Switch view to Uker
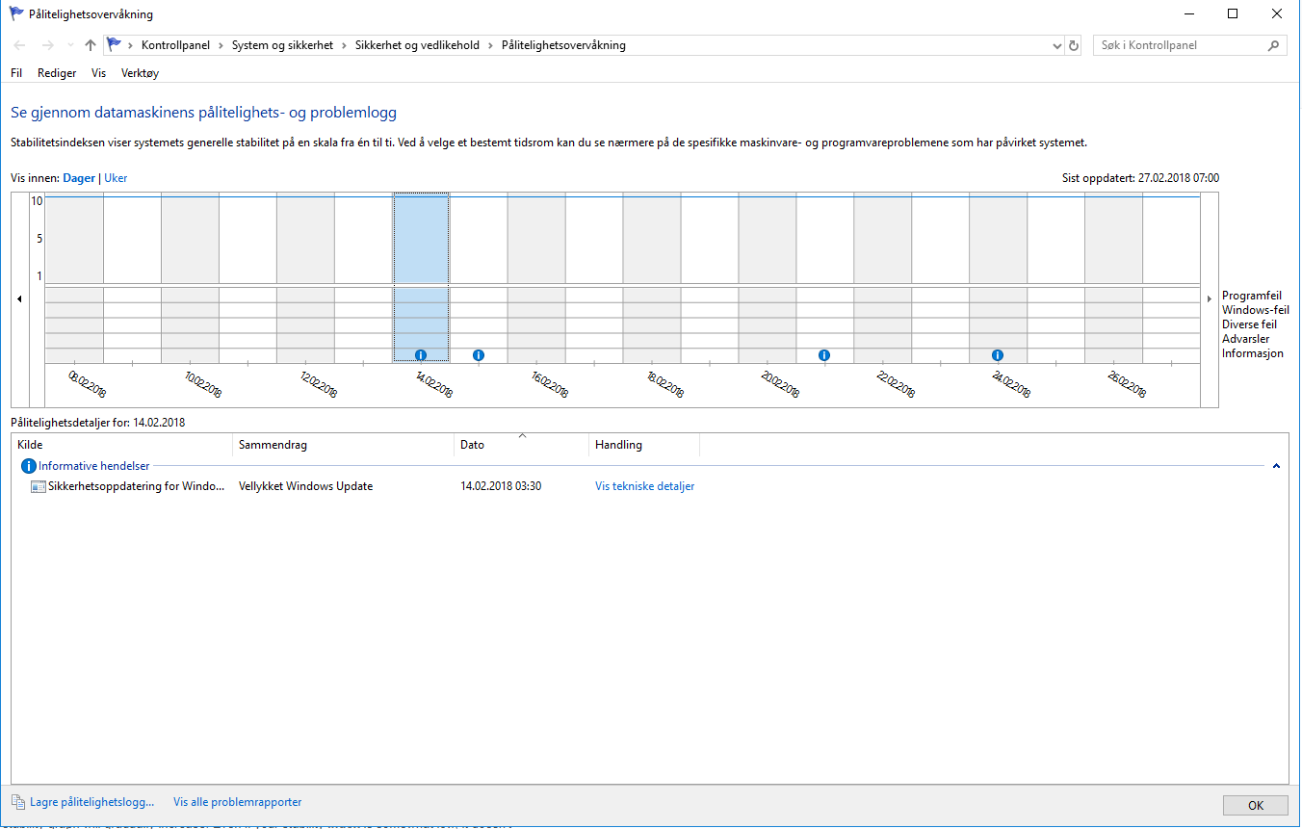Viewport: 1302px width, 829px height. click(116, 178)
